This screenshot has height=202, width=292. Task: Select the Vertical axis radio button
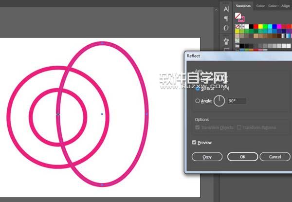[198, 89]
